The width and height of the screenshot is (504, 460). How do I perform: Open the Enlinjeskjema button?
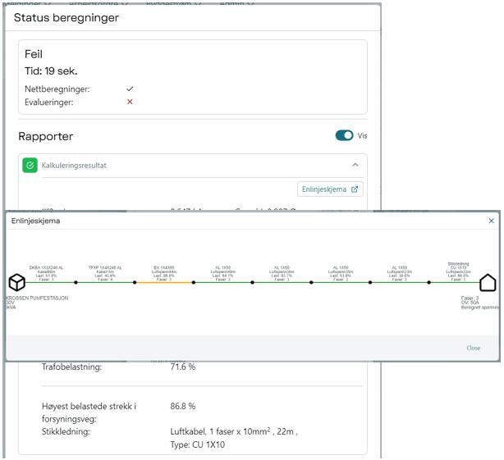[330, 189]
